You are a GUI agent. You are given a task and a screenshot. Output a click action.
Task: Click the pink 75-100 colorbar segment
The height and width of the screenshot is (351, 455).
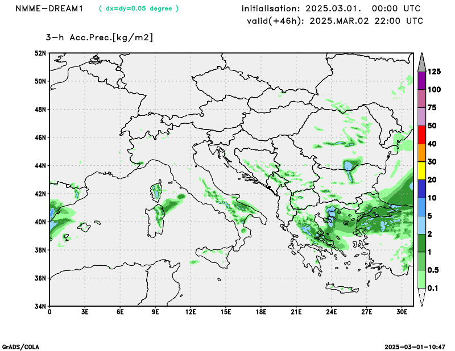421,99
